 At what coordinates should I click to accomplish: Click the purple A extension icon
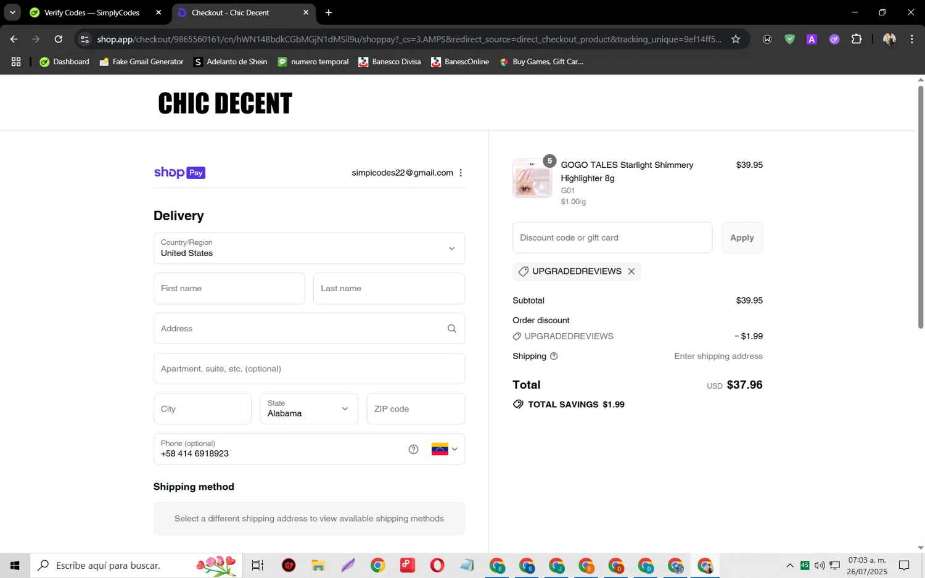pos(812,39)
